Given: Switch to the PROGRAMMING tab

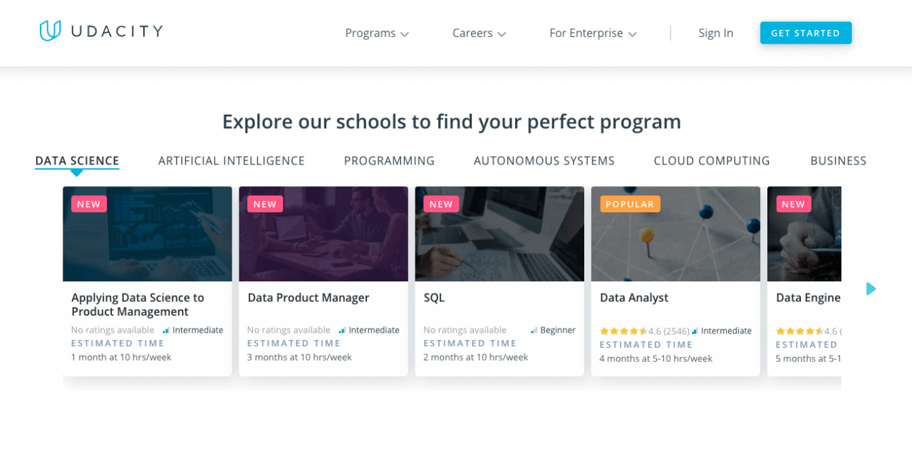Looking at the screenshot, I should [x=389, y=161].
